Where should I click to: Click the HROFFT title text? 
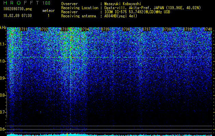click(21, 3)
